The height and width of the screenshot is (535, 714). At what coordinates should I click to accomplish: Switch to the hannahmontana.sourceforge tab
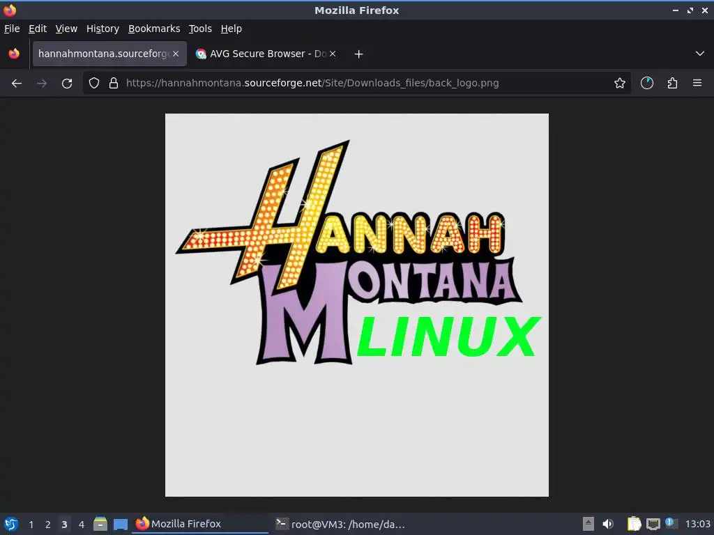click(109, 54)
